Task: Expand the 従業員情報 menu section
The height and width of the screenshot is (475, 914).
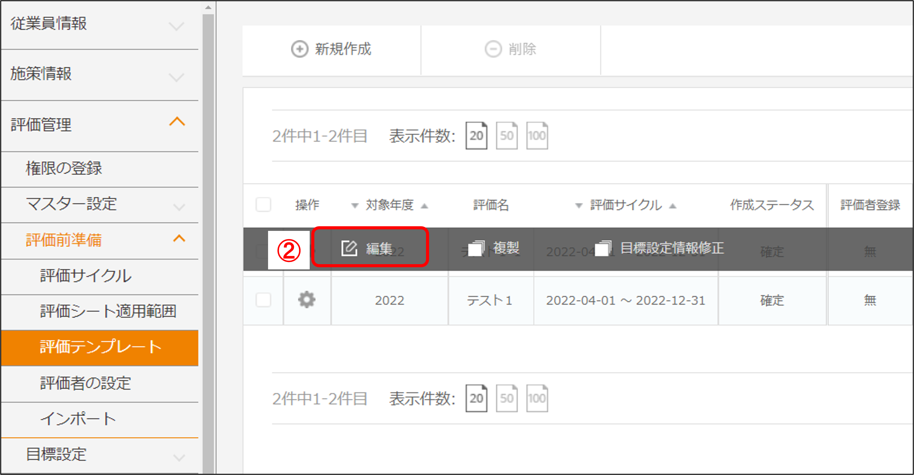Action: coord(176,26)
